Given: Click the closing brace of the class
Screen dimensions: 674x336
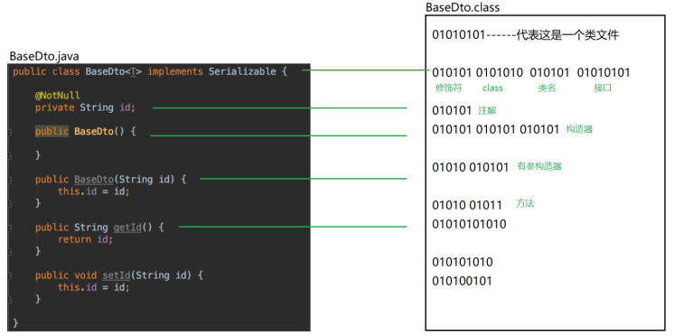Looking at the screenshot, I should [15, 322].
